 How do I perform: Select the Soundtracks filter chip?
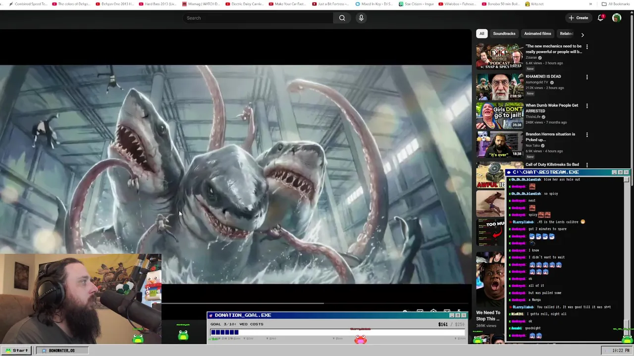[x=504, y=34]
